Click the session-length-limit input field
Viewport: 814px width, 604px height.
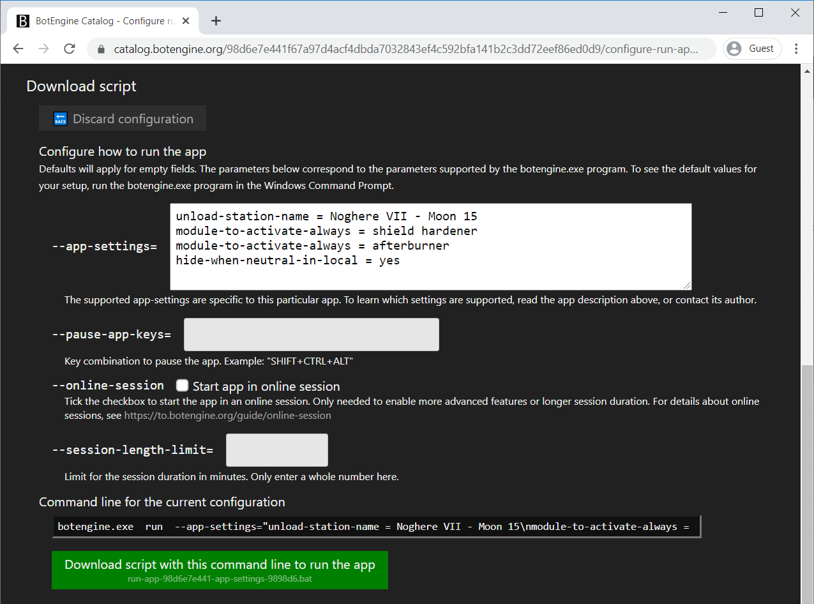[276, 450]
